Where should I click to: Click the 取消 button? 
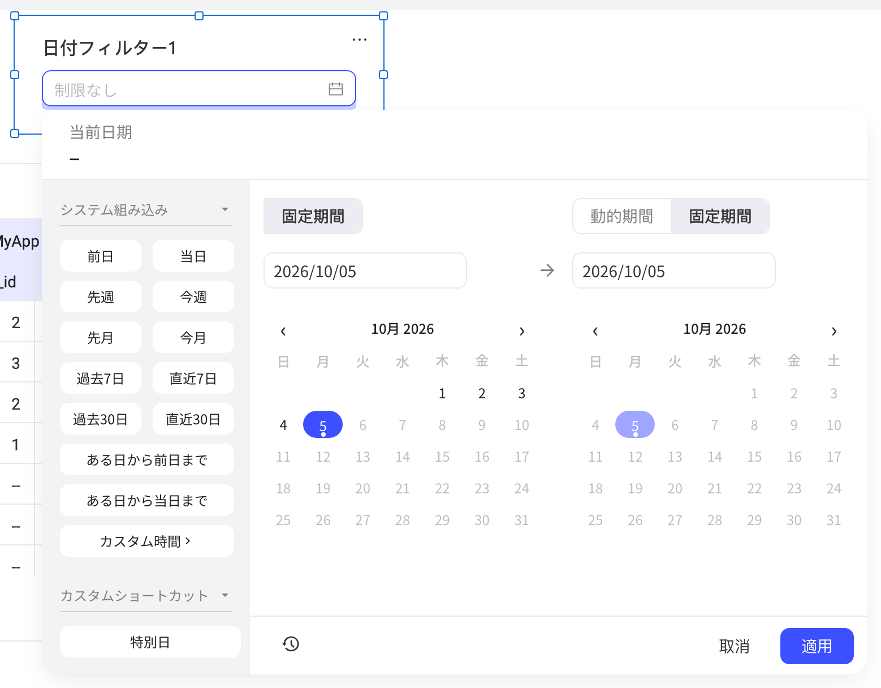[734, 646]
